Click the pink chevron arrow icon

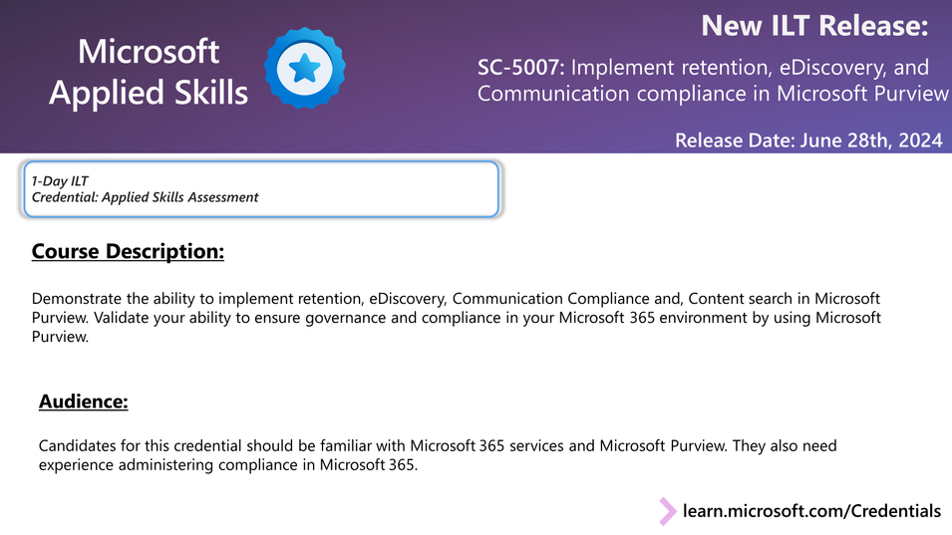coord(667,511)
